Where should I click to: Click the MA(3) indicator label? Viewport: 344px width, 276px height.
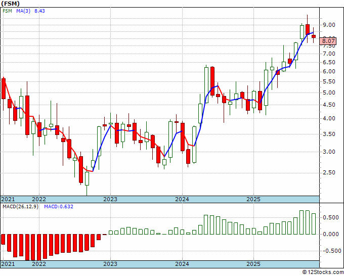tap(23, 11)
